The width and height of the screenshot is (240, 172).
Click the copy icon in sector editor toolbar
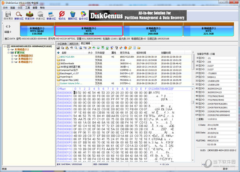click(62, 48)
